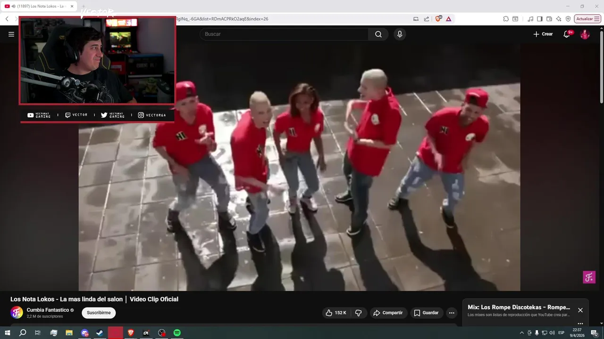Focus the Buscar search field

point(284,34)
